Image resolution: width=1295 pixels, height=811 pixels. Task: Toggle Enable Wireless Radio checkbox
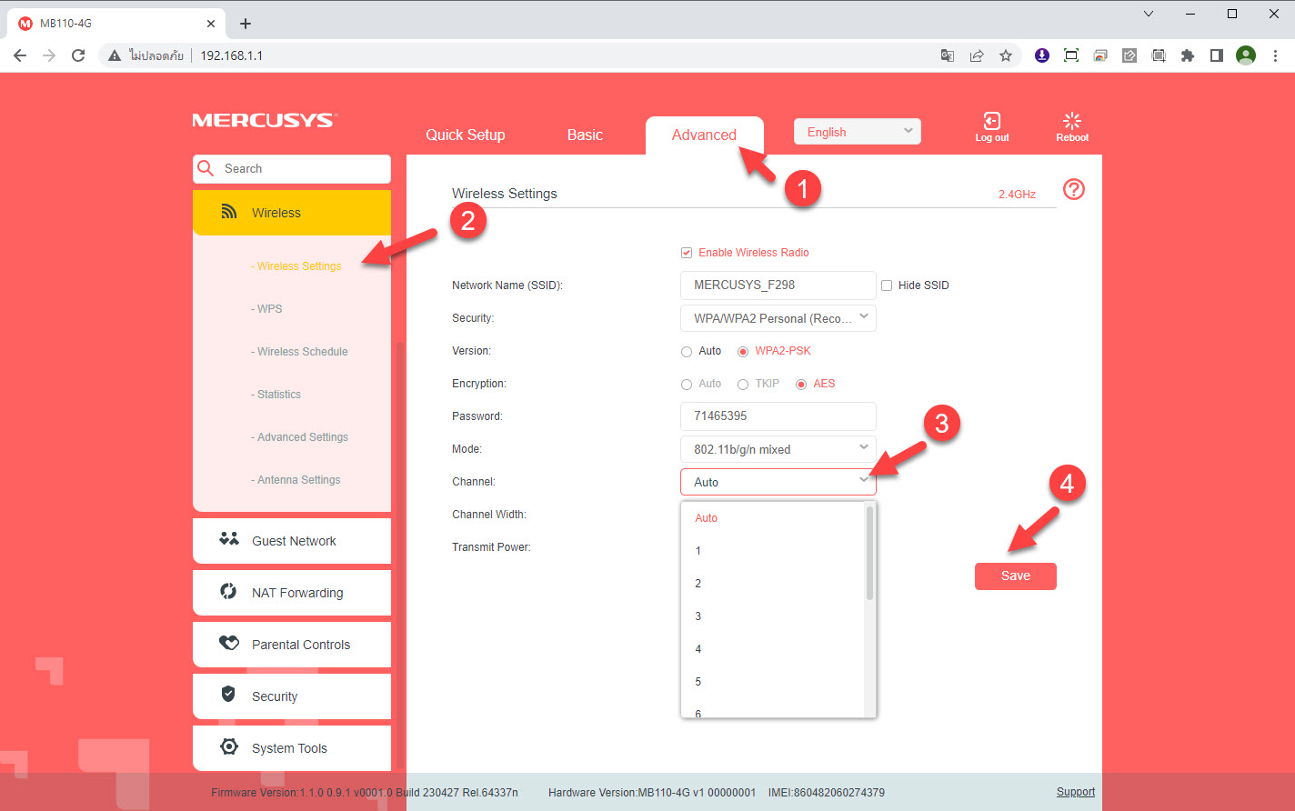(x=687, y=253)
